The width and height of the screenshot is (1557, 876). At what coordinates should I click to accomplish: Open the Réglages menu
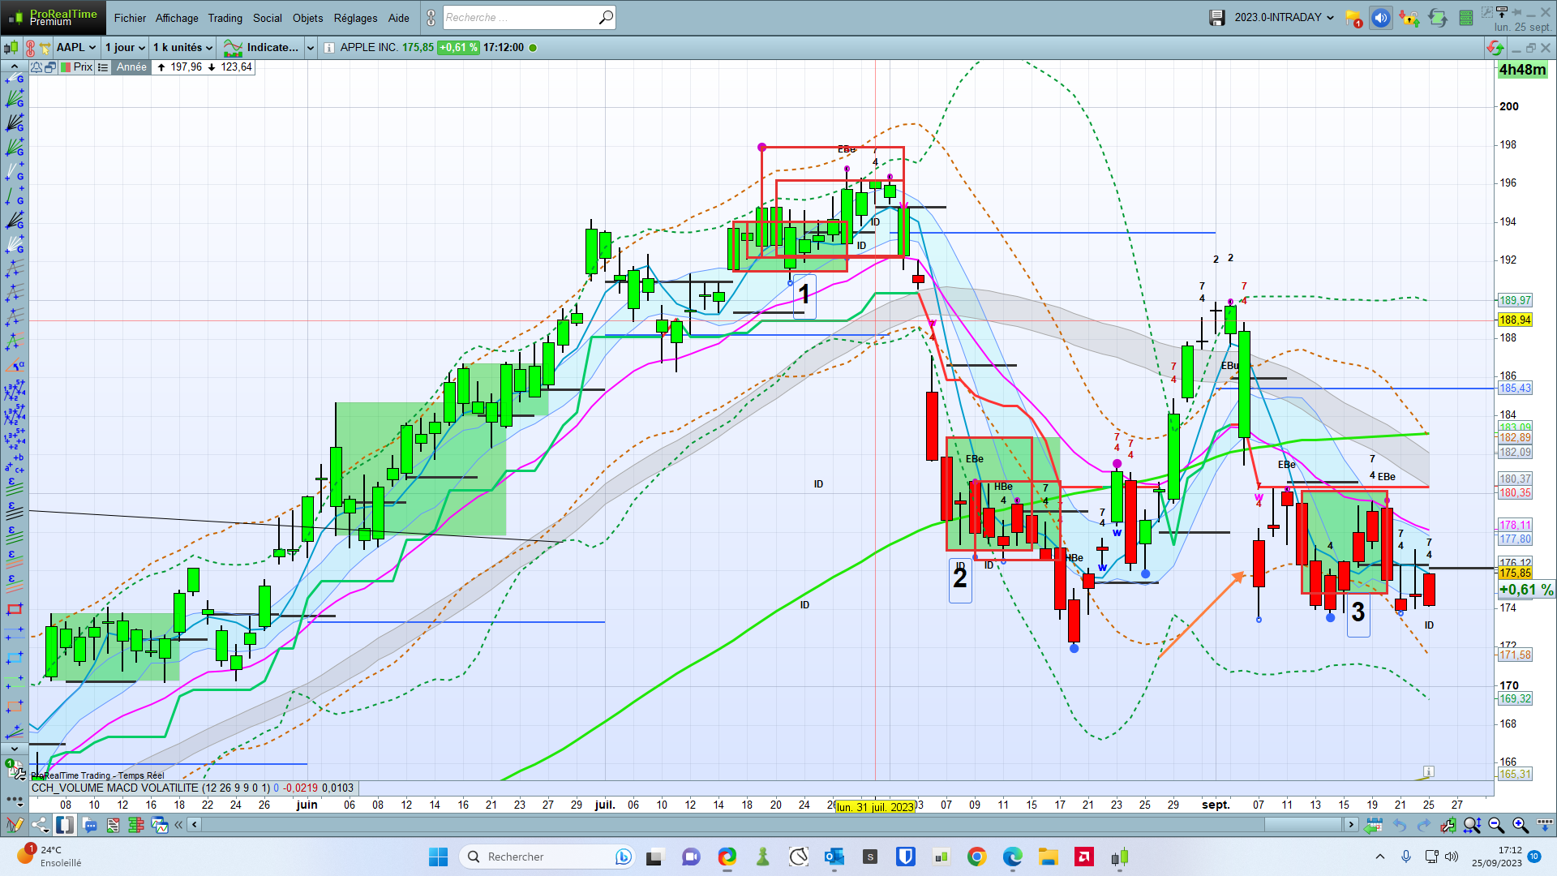pos(355,18)
